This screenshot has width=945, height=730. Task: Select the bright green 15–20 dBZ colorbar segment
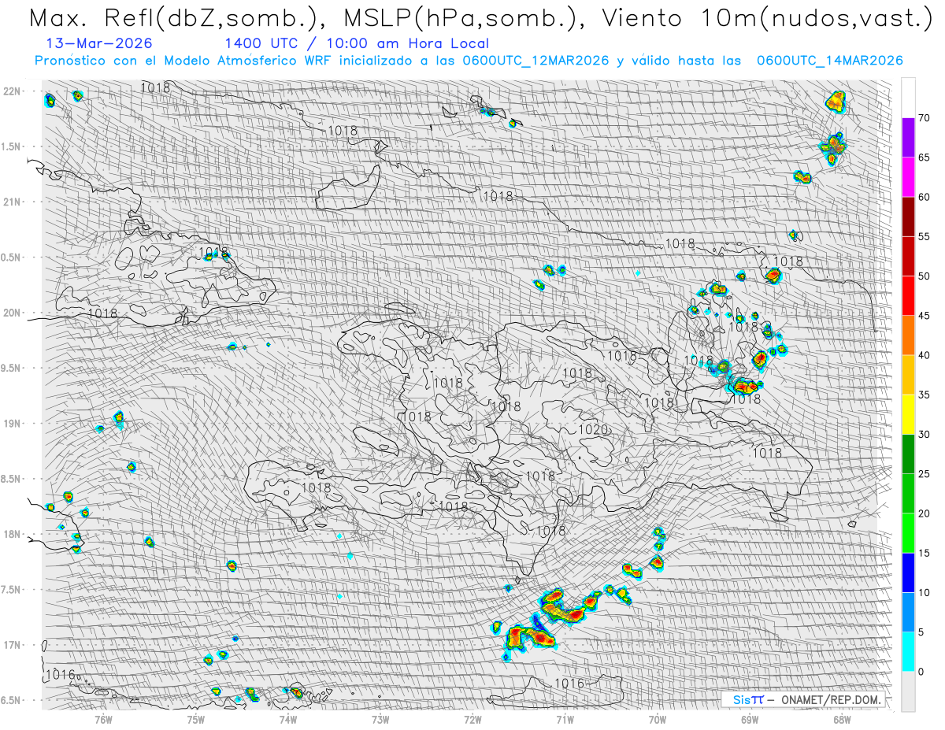pyautogui.click(x=908, y=533)
